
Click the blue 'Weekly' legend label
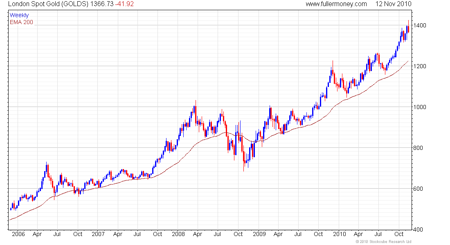click(x=19, y=15)
